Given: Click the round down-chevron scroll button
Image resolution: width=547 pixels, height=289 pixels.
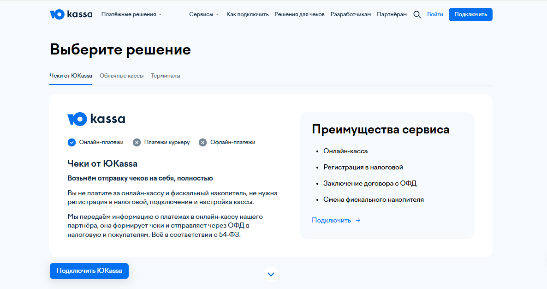Looking at the screenshot, I should pyautogui.click(x=271, y=274).
